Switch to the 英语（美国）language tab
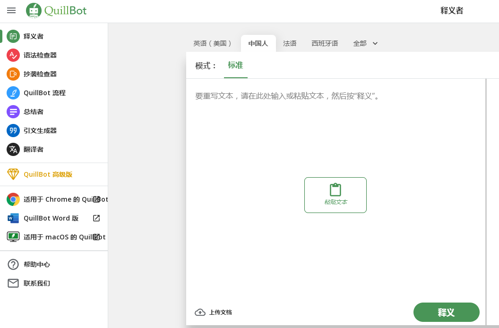This screenshot has width=499, height=328. pos(213,43)
